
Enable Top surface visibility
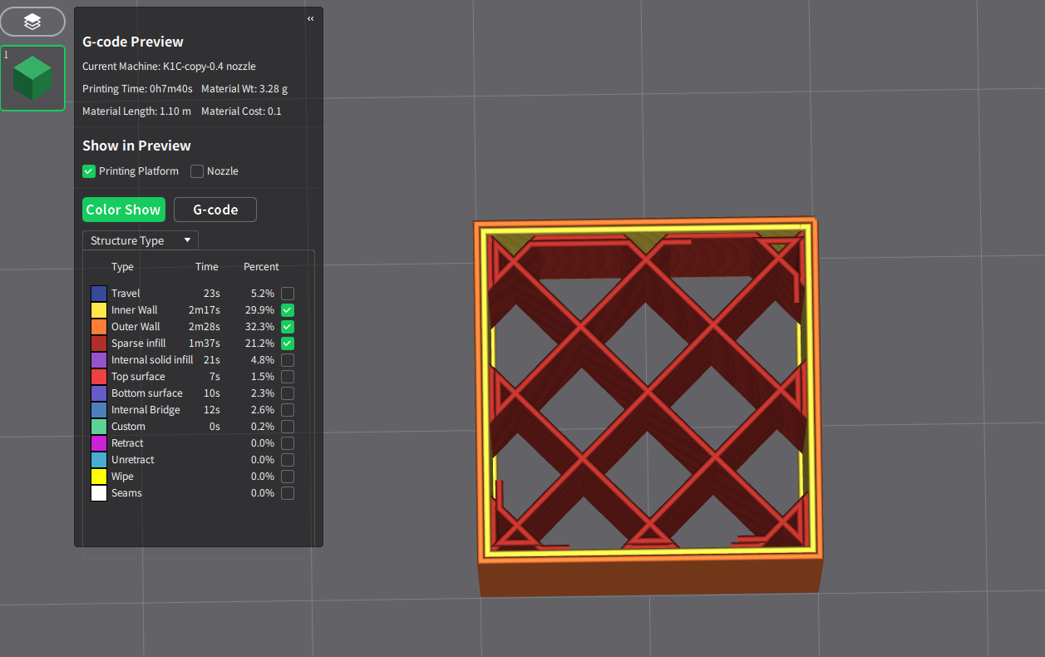pyautogui.click(x=288, y=377)
